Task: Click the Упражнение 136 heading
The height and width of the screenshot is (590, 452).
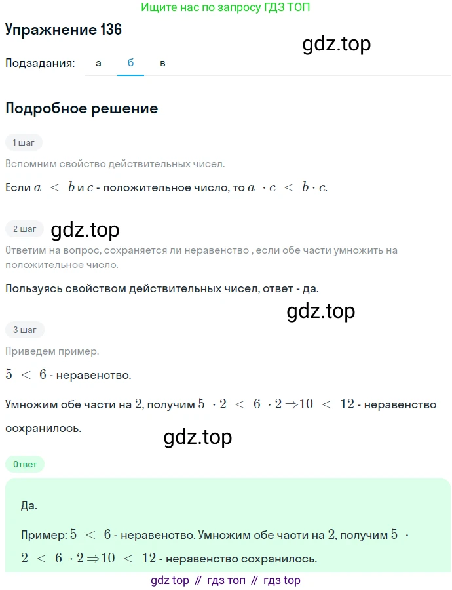Action: point(64,29)
